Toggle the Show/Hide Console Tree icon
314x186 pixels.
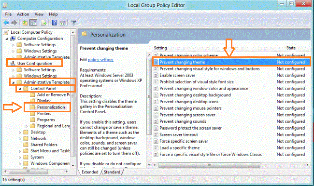pos(33,23)
